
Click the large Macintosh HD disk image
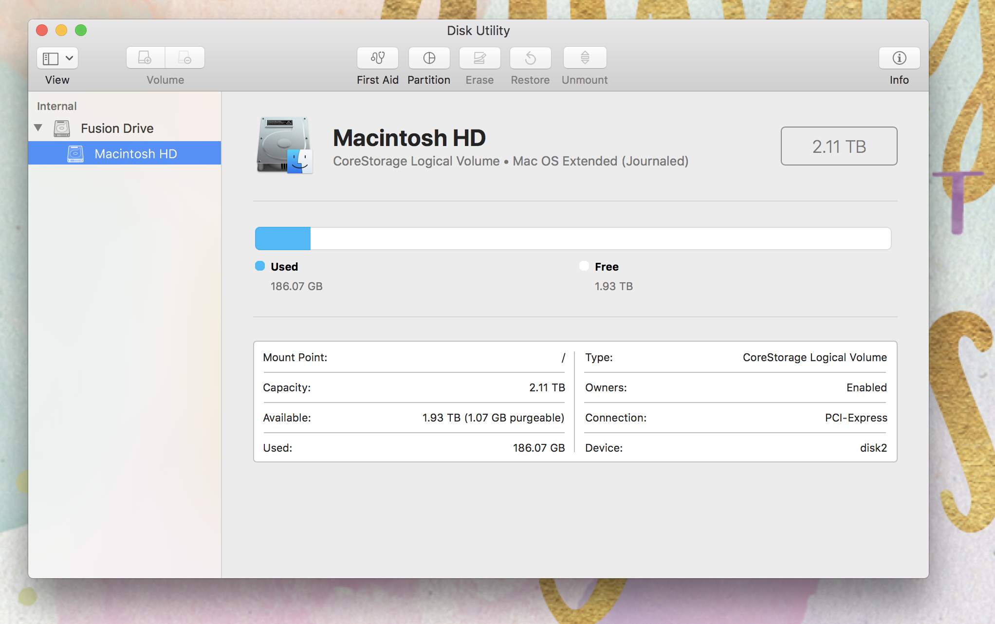pyautogui.click(x=284, y=145)
